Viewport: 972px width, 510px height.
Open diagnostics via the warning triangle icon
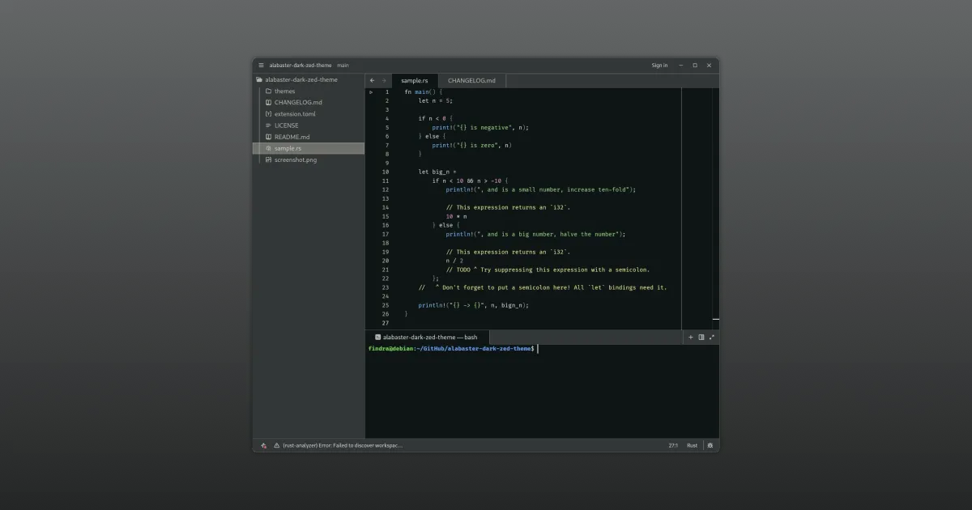coord(276,445)
